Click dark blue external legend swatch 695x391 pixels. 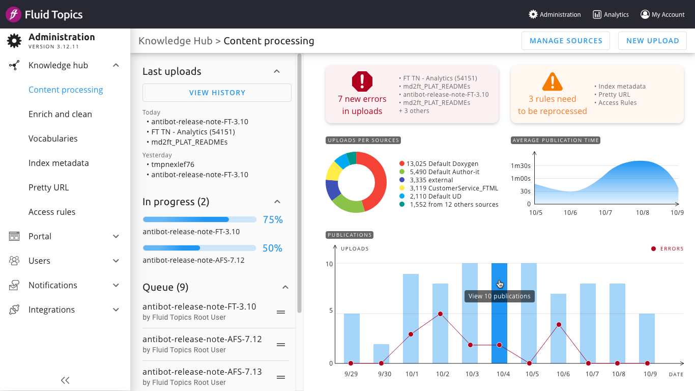pyautogui.click(x=402, y=180)
